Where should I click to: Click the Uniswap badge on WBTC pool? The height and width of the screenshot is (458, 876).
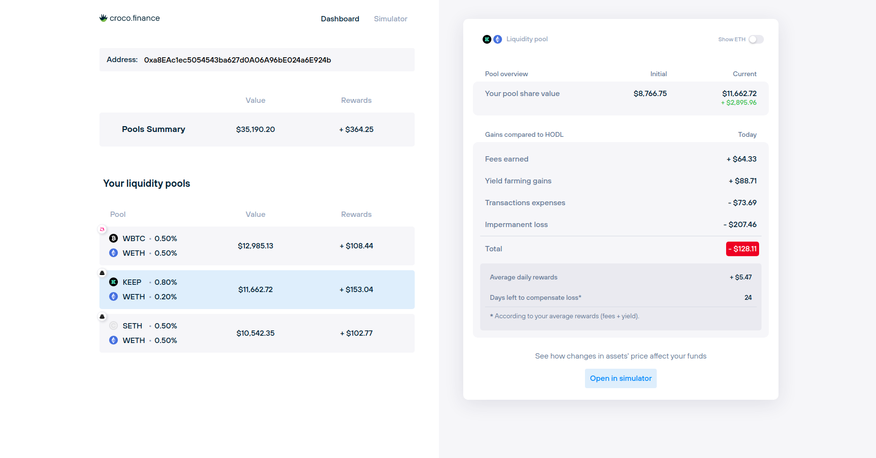pyautogui.click(x=102, y=229)
